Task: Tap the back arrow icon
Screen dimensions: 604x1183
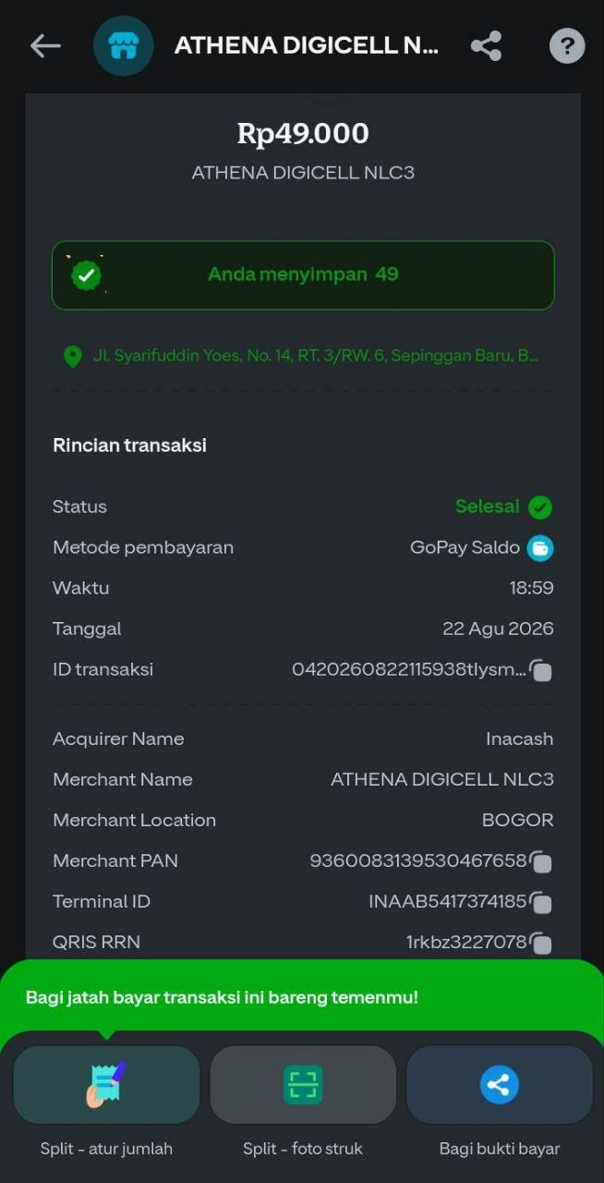Action: tap(45, 45)
